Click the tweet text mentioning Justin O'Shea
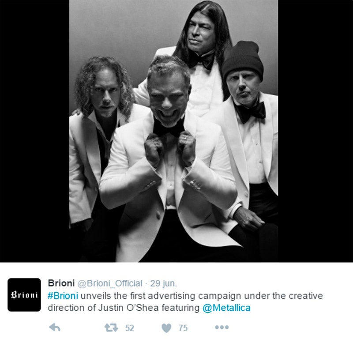The height and width of the screenshot is (343, 353). (x=185, y=302)
